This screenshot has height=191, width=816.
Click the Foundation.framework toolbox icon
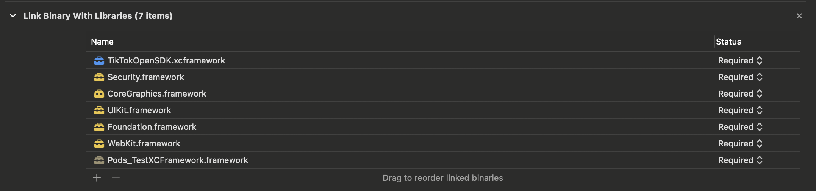[x=99, y=127]
